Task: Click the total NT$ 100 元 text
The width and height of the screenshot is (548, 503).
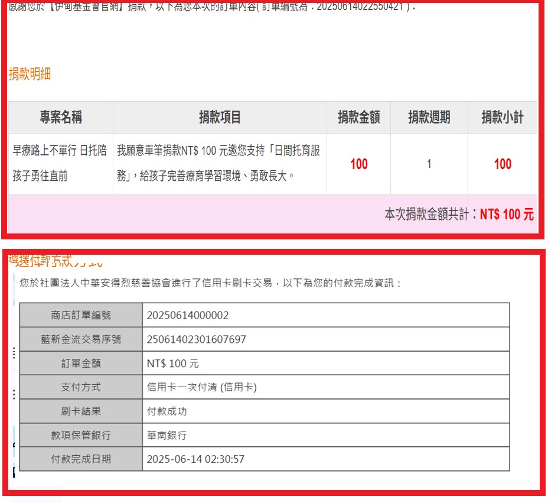Action: coord(506,215)
